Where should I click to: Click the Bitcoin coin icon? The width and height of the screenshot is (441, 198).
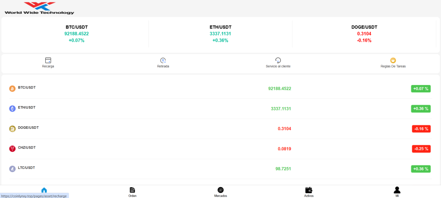tap(12, 88)
